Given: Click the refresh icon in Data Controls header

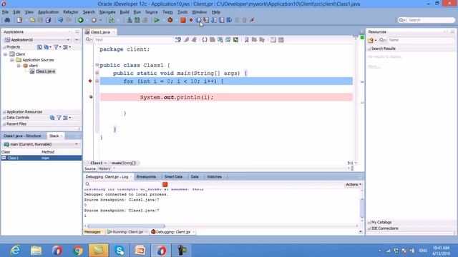Looking at the screenshot, I should point(52,118).
